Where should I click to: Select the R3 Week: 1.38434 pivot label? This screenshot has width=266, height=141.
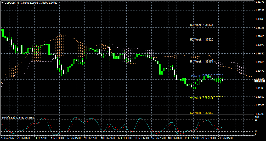point(202,25)
